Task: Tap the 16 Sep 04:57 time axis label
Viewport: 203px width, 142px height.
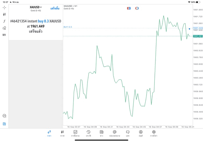Action: [x=155, y=127]
